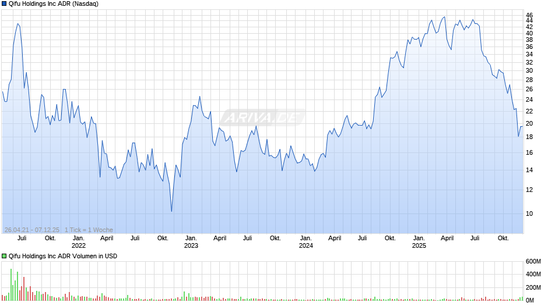Click the 24 price axis label
The height and width of the screenshot is (306, 548).
(x=529, y=100)
